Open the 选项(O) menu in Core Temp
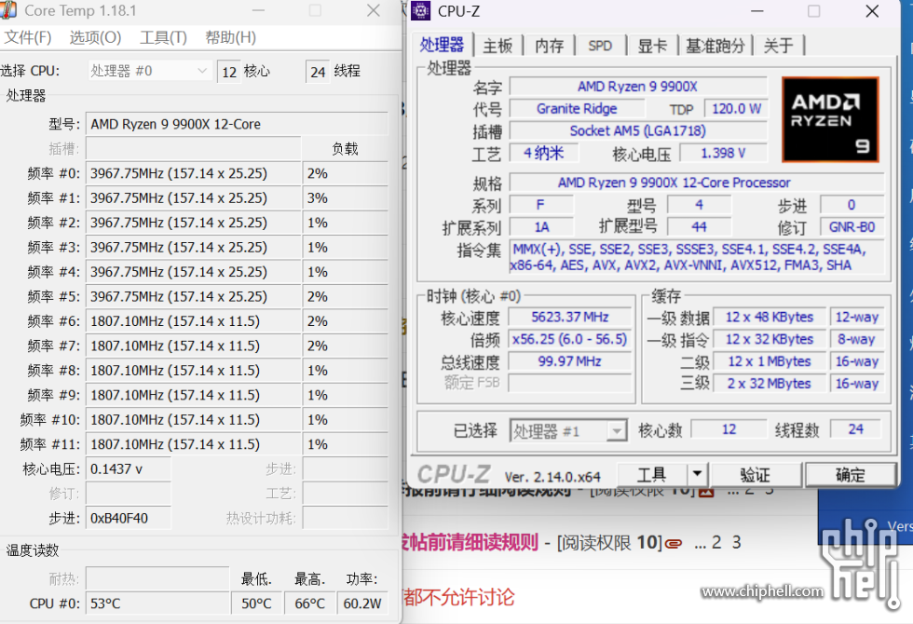 (95, 38)
